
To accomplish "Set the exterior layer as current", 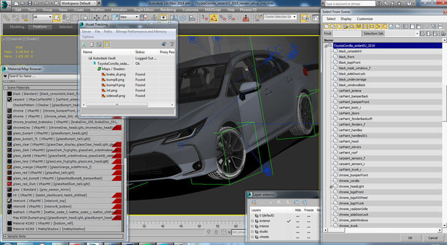I will point(289,222).
